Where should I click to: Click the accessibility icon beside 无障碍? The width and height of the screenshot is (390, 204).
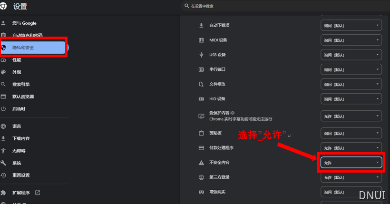(3, 151)
